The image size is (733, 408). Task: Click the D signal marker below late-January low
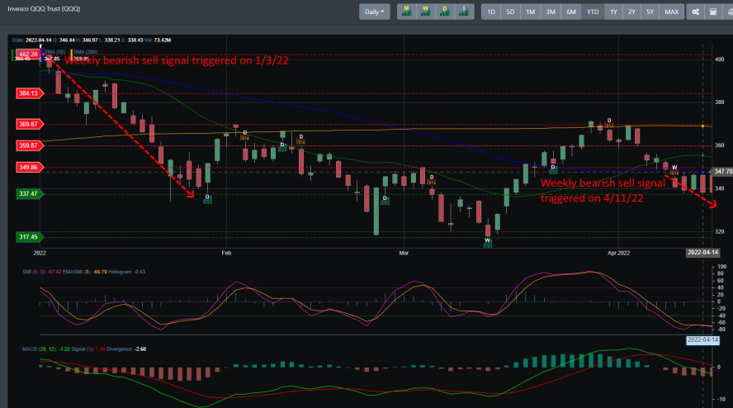tap(207, 199)
